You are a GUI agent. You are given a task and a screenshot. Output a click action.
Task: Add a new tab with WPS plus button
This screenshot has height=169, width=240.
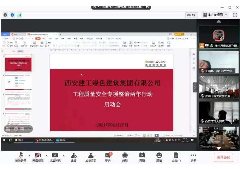coord(60,34)
